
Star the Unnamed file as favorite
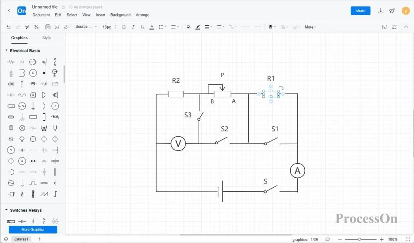63,7
